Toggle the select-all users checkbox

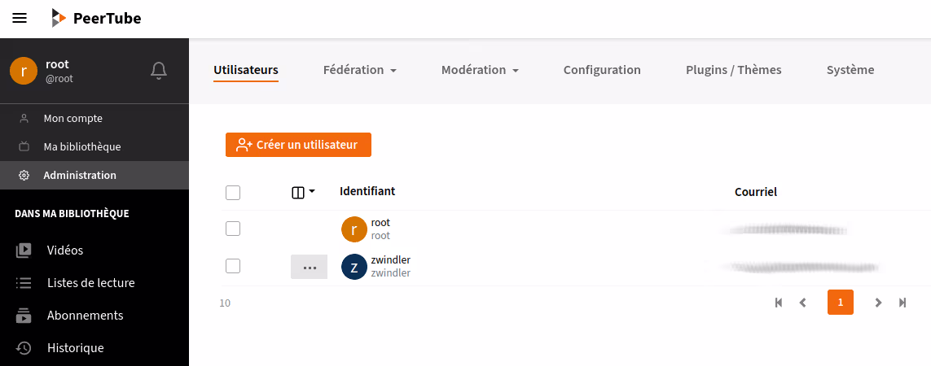(x=233, y=193)
